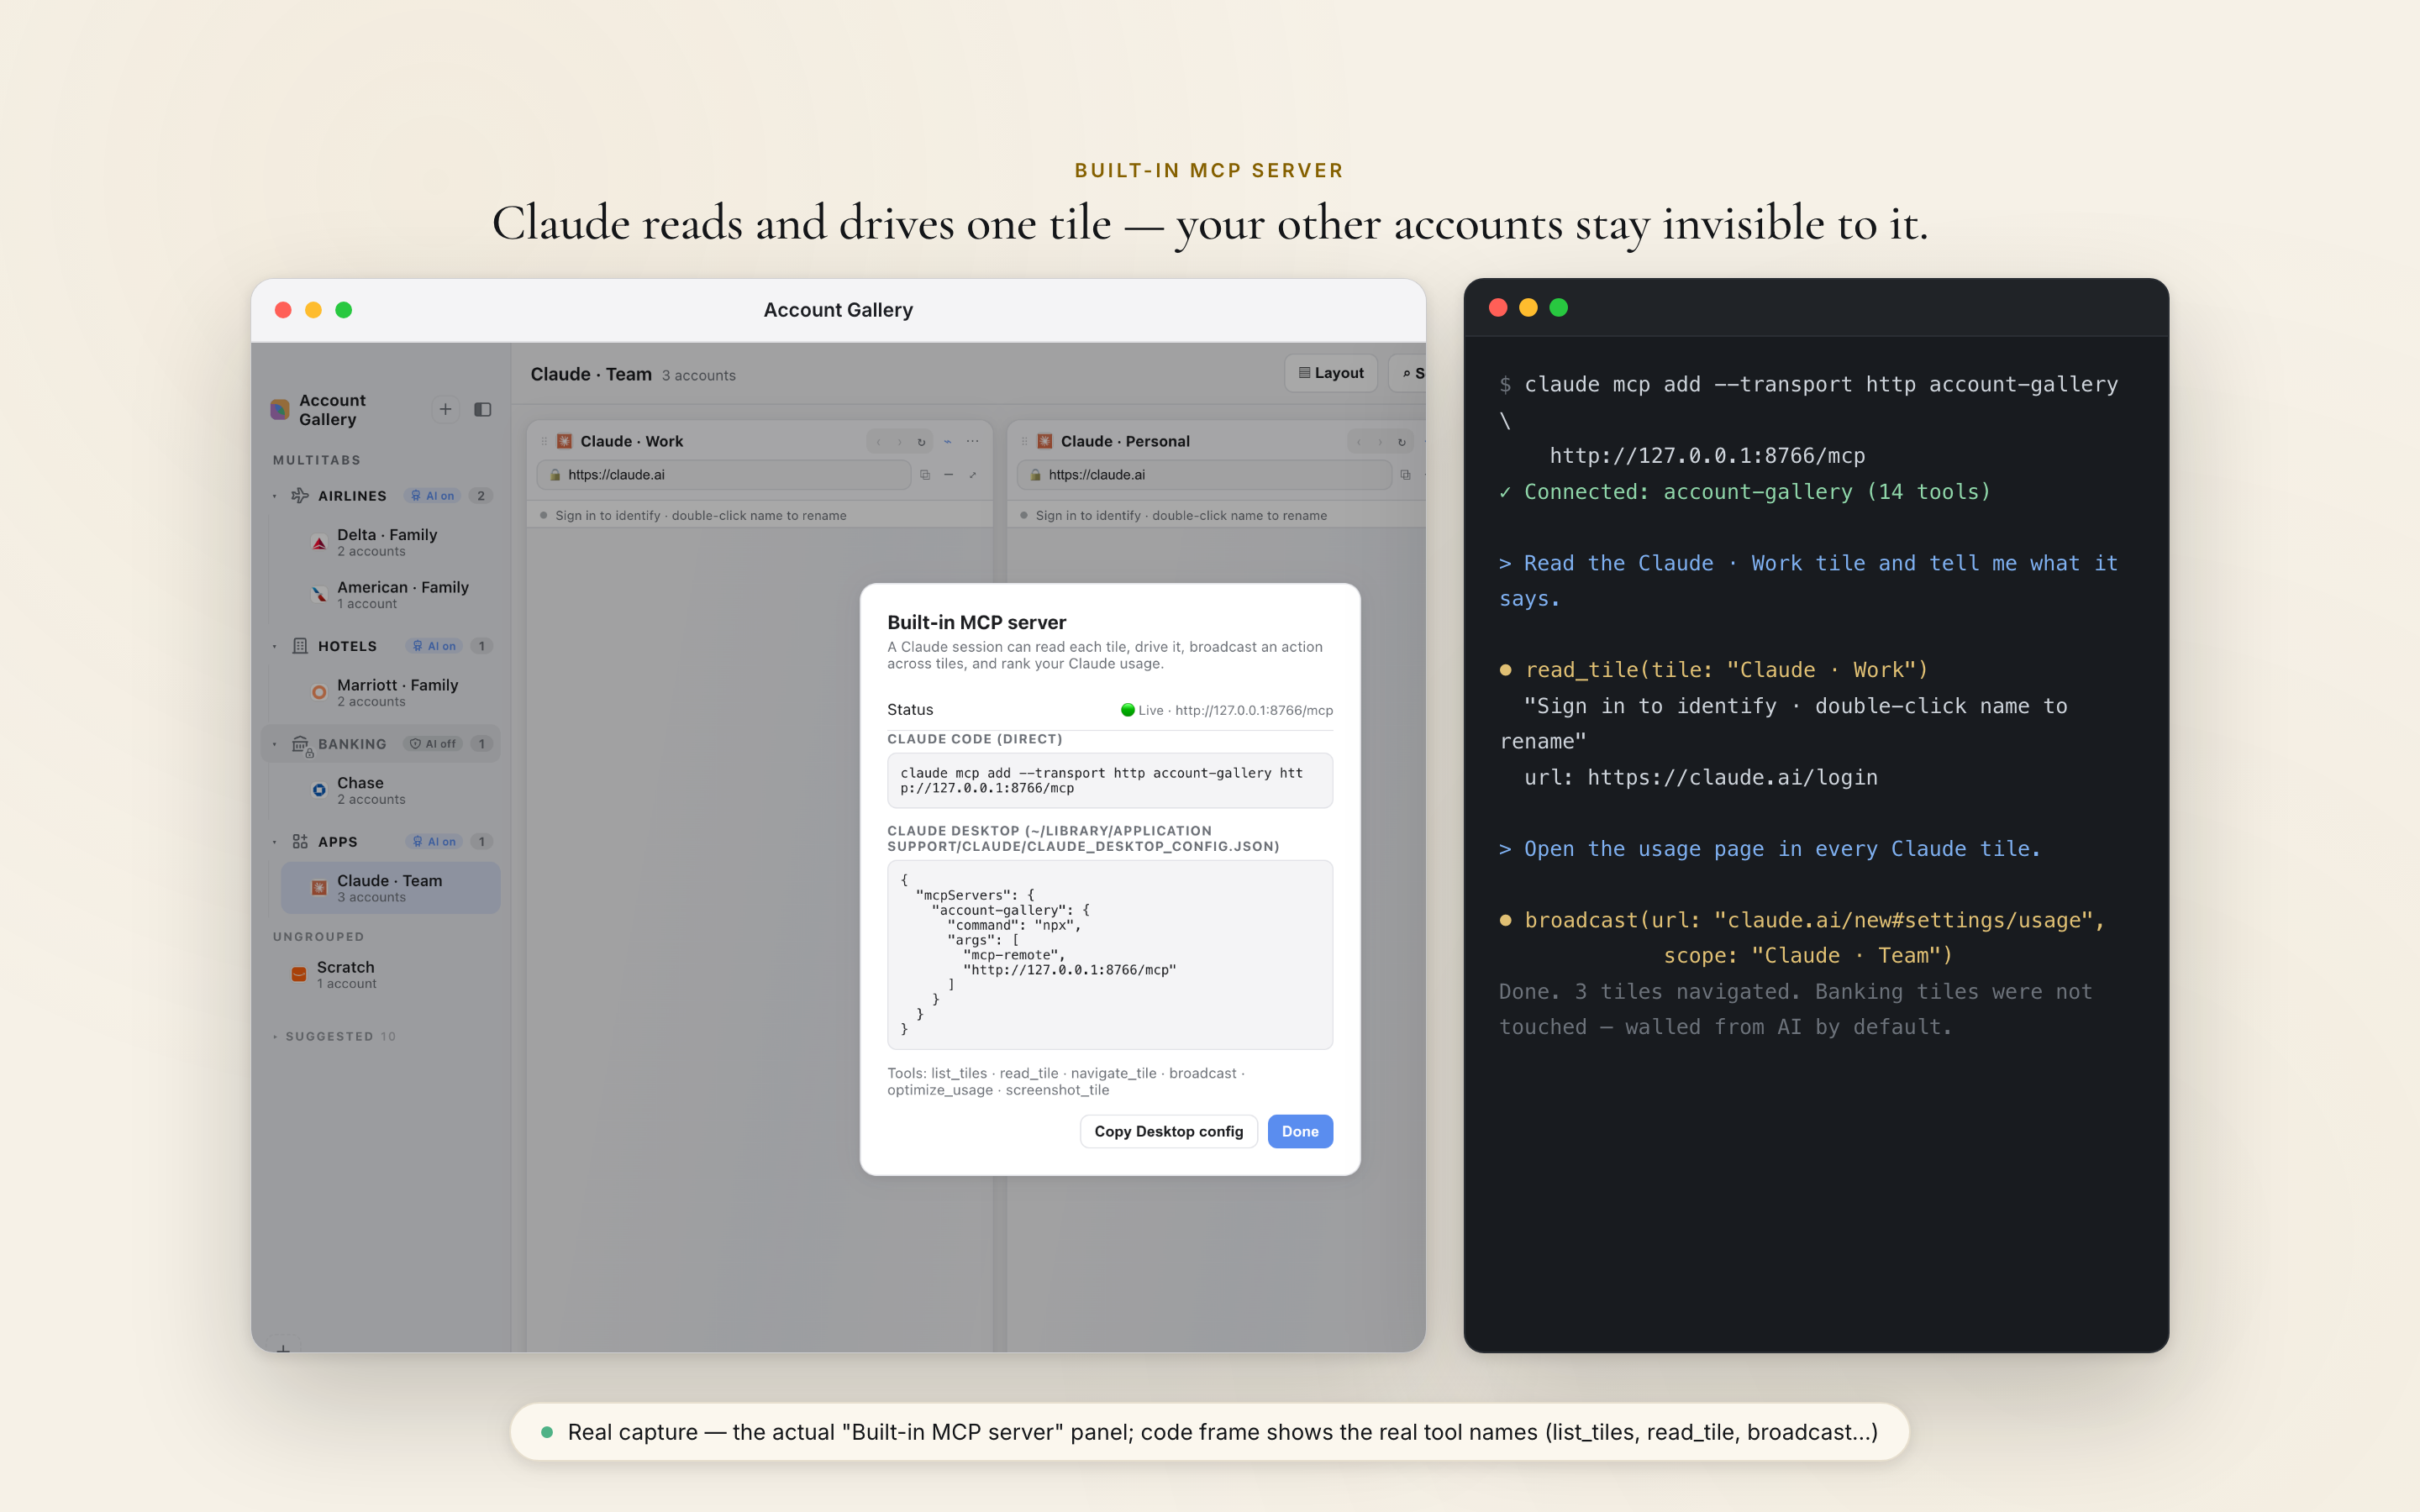
Task: Click the Marriott logo icon
Action: [319, 692]
